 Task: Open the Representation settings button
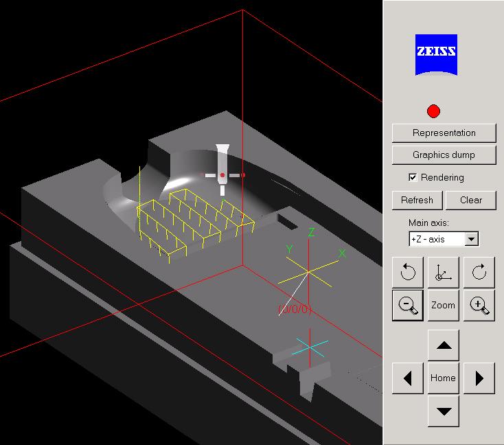[x=444, y=133]
